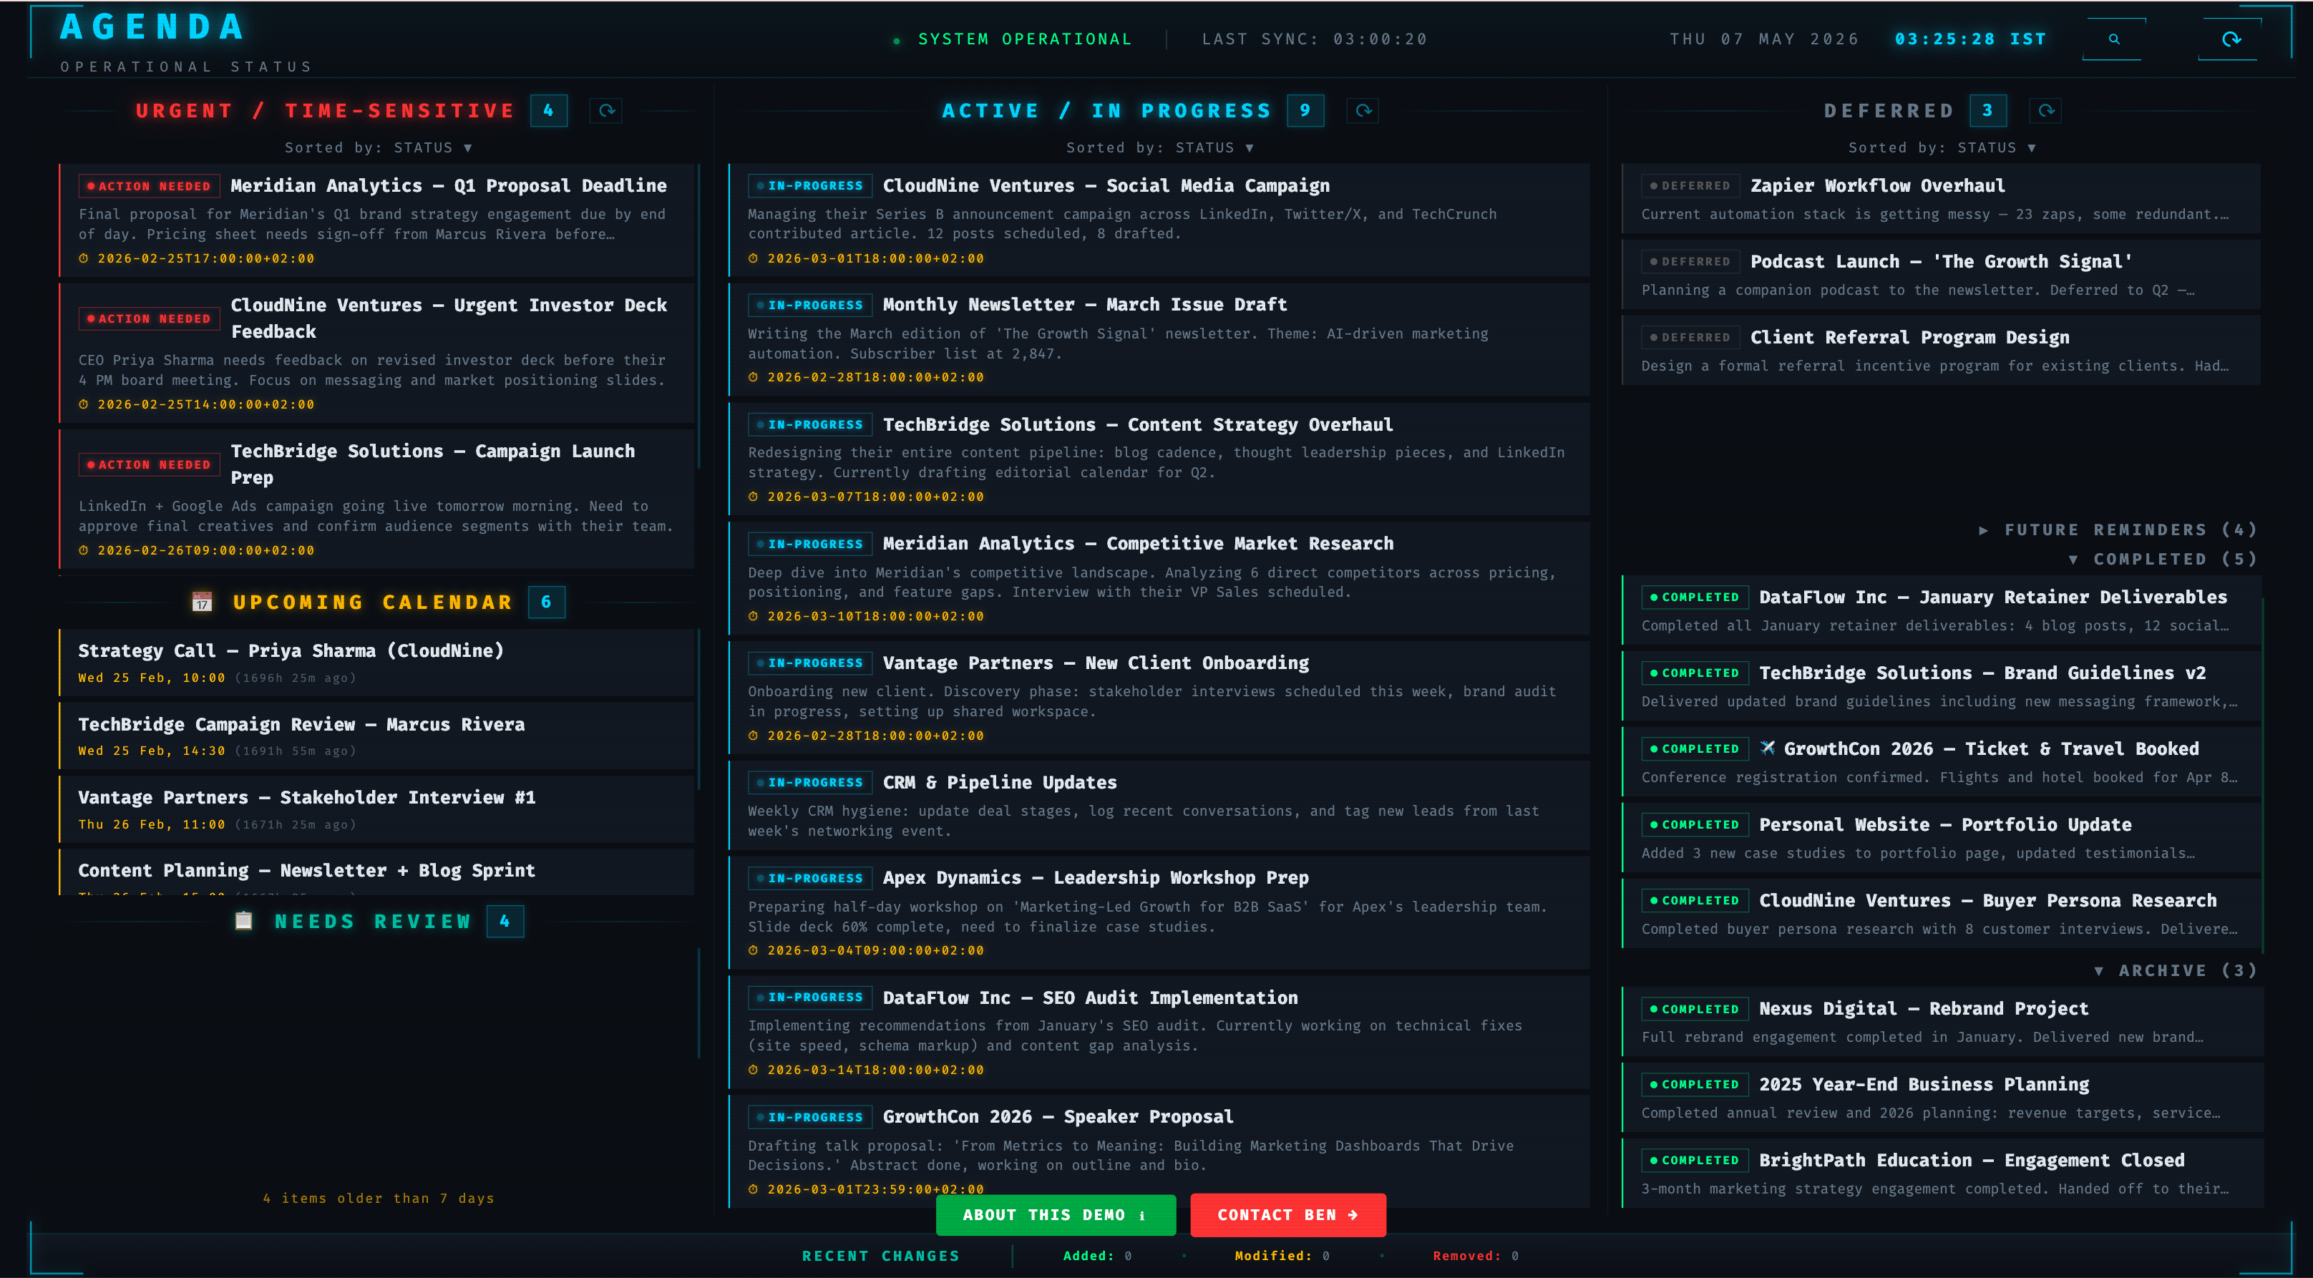Click LAST SYNC timestamp
The image size is (2313, 1278).
[x=1315, y=39]
